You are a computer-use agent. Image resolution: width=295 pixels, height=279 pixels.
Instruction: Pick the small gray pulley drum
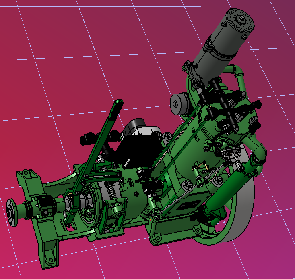[179, 103]
